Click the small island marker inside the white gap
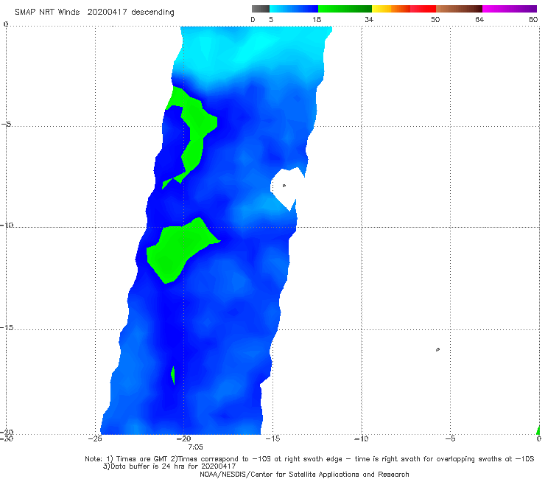This screenshot has height=479, width=545. (x=284, y=186)
